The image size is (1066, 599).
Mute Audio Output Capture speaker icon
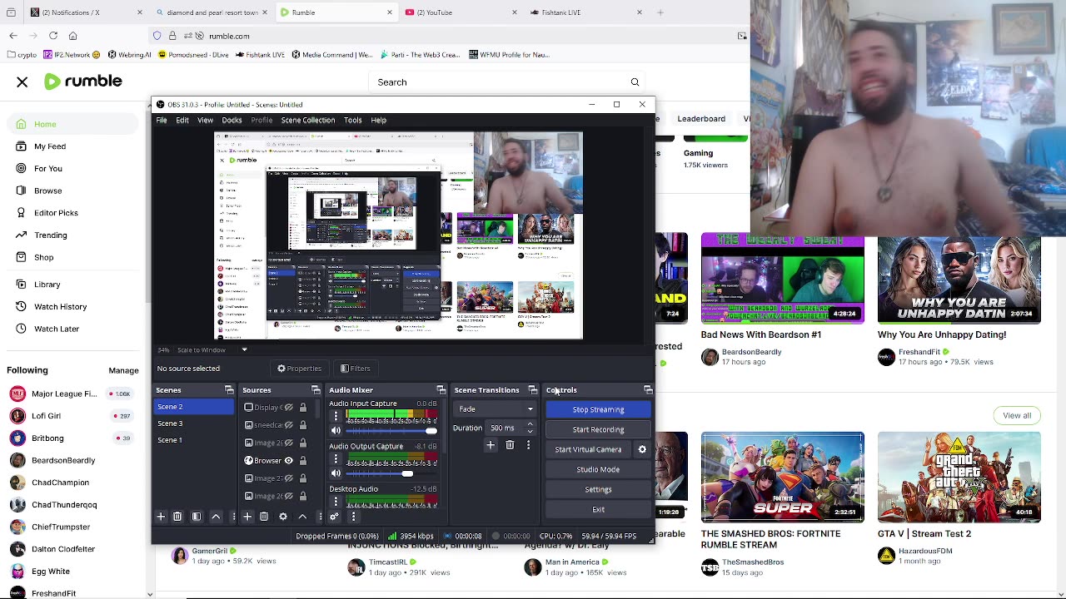coord(336,473)
